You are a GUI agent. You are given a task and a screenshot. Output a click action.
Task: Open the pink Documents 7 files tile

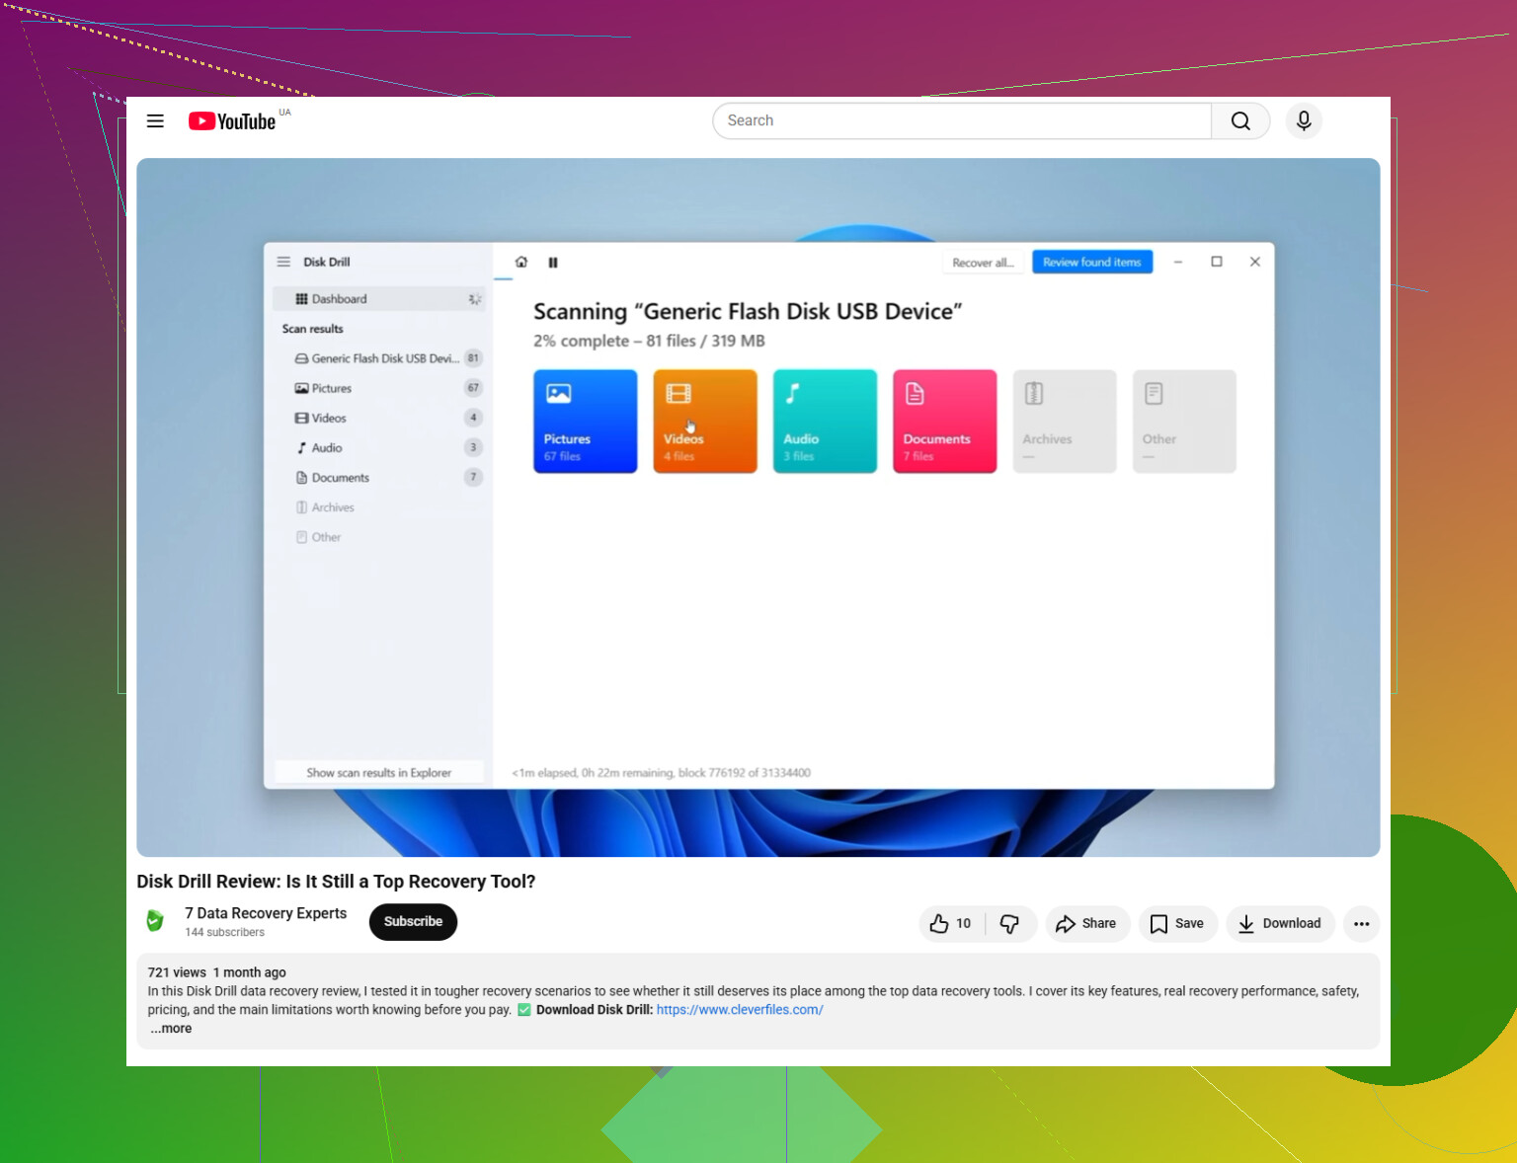pos(945,422)
